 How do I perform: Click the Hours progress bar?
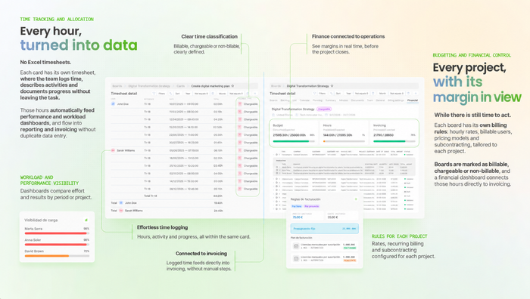click(x=344, y=142)
